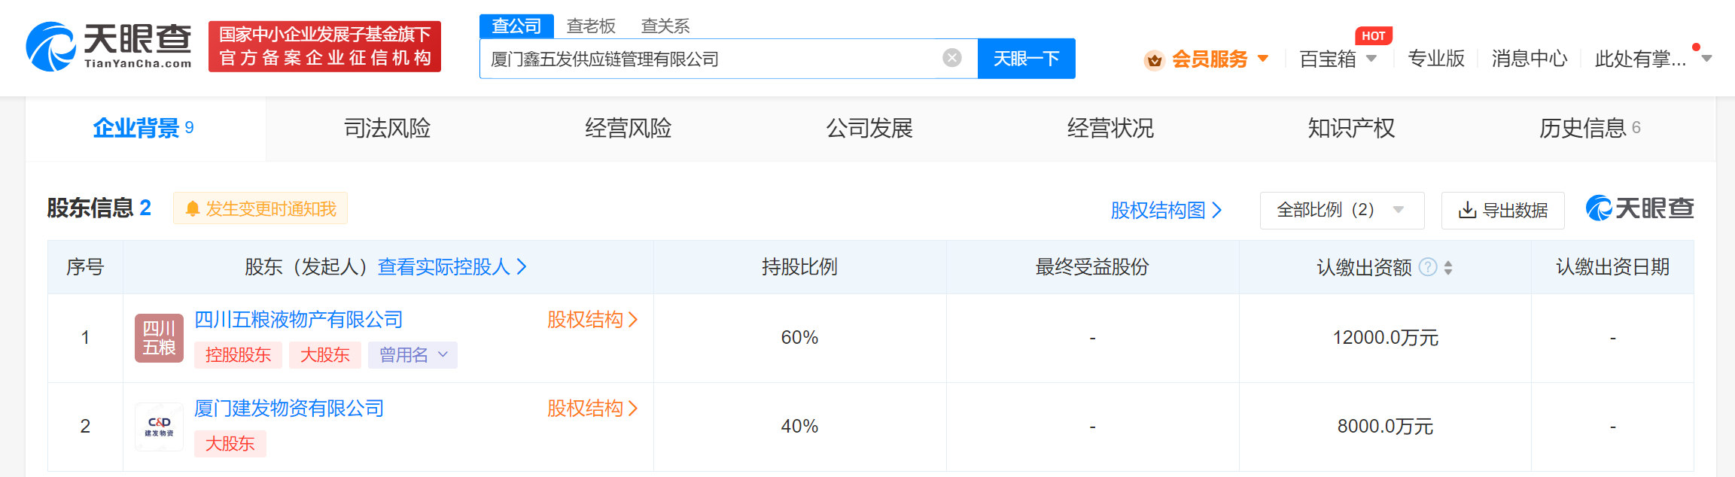
Task: Click the C&D 建发物资 logo thumbnail
Action: pos(159,427)
